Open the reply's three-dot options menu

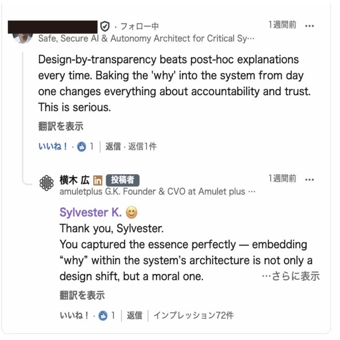[309, 180]
